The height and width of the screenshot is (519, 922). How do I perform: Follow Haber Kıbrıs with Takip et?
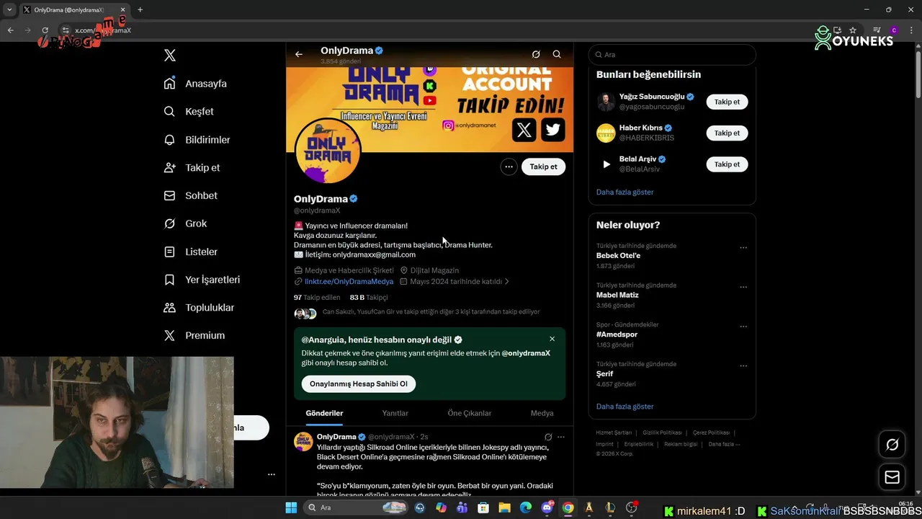[x=727, y=133]
